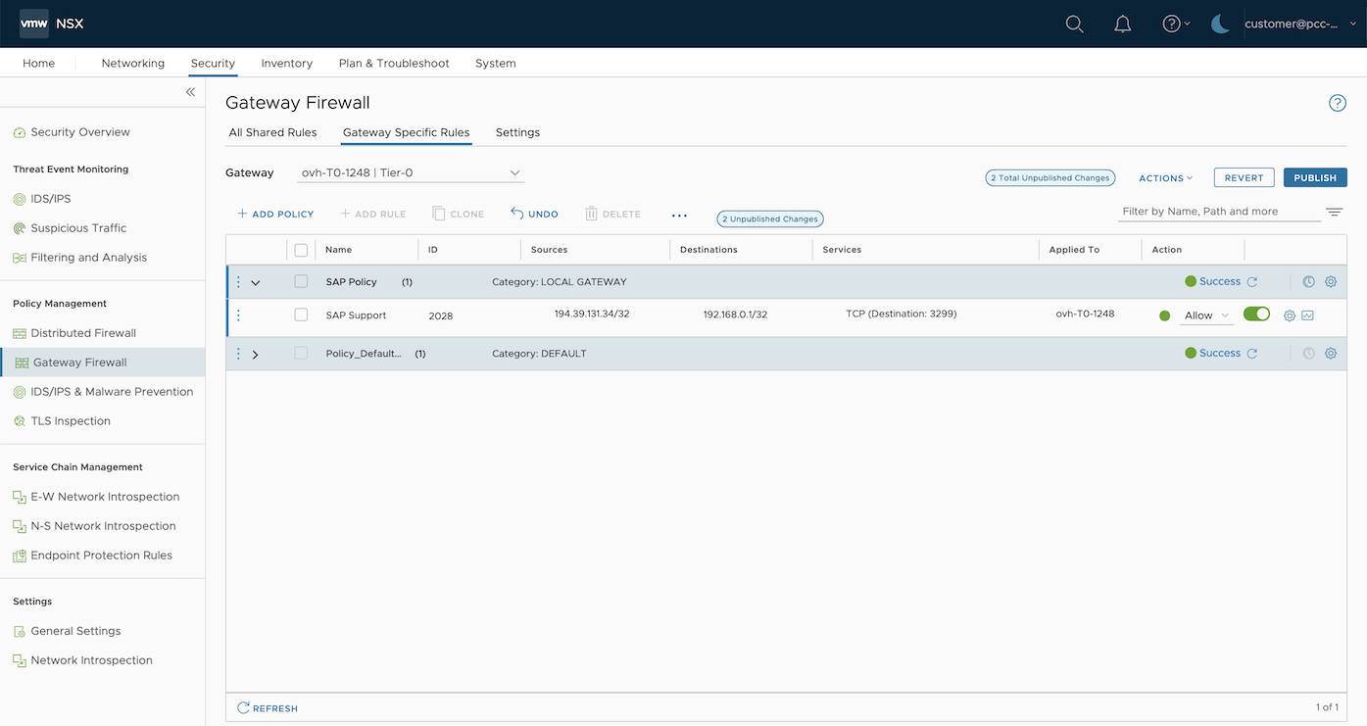Open advanced filter icon beside filter field
The height and width of the screenshot is (726, 1367).
click(1334, 211)
